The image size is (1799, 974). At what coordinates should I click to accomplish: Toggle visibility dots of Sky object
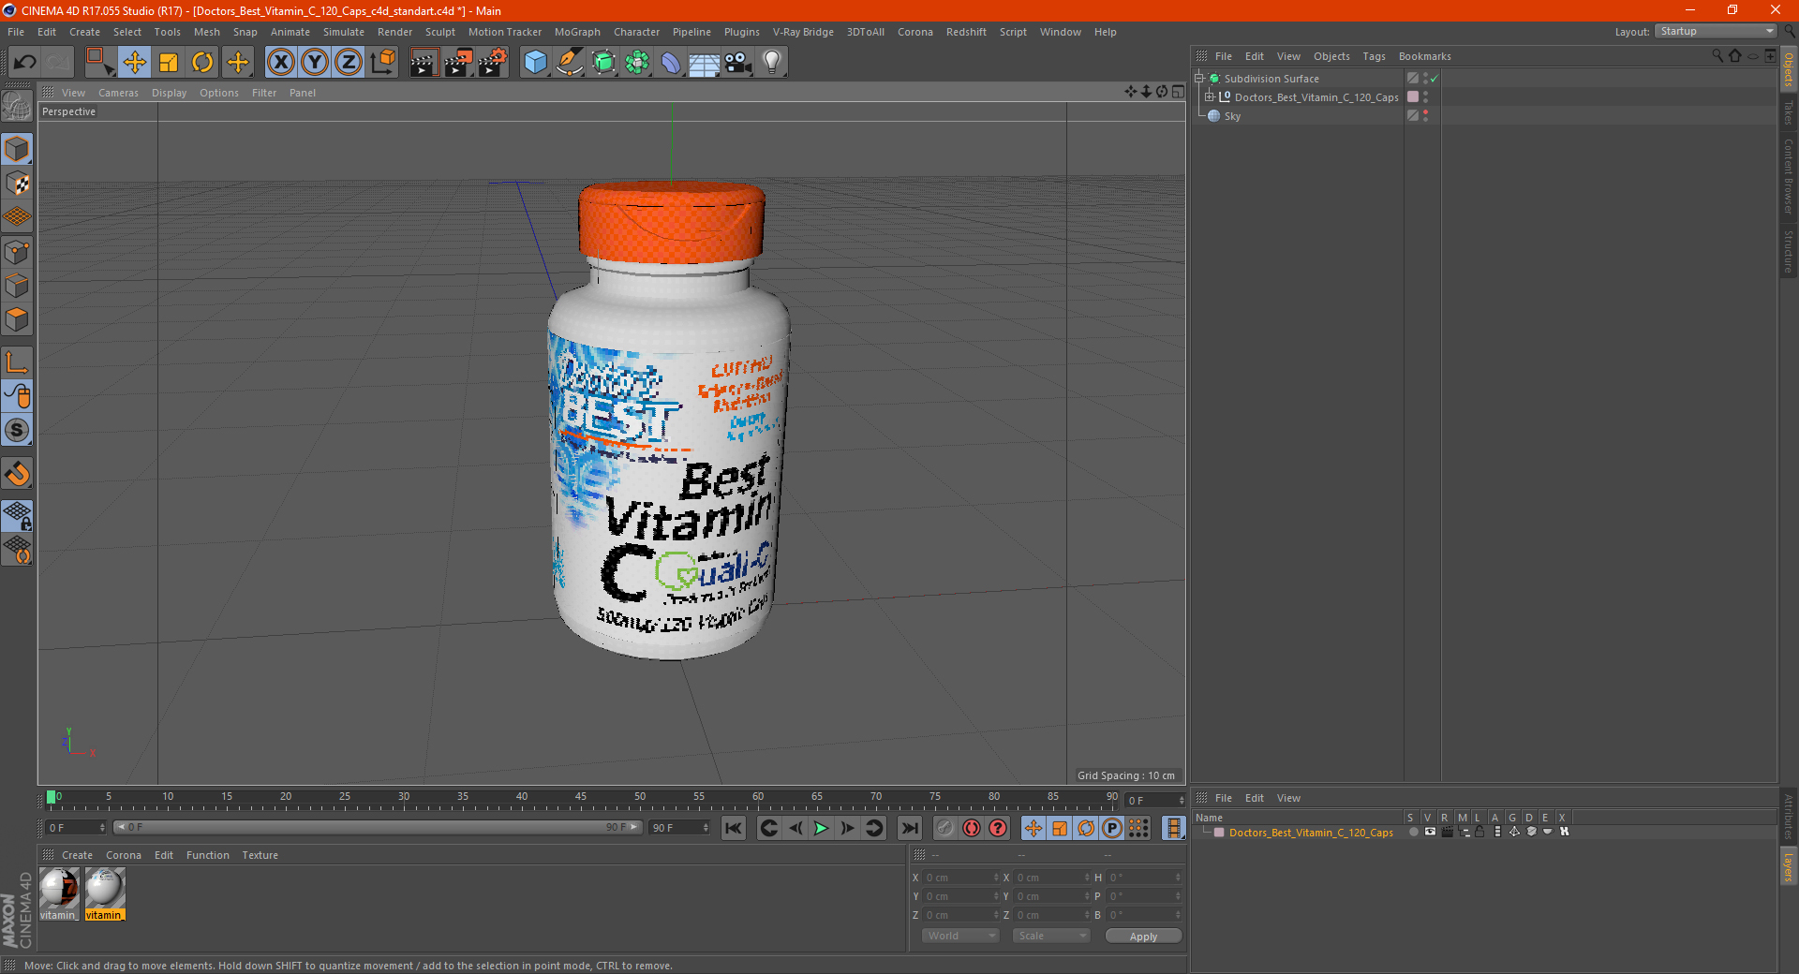(x=1426, y=116)
